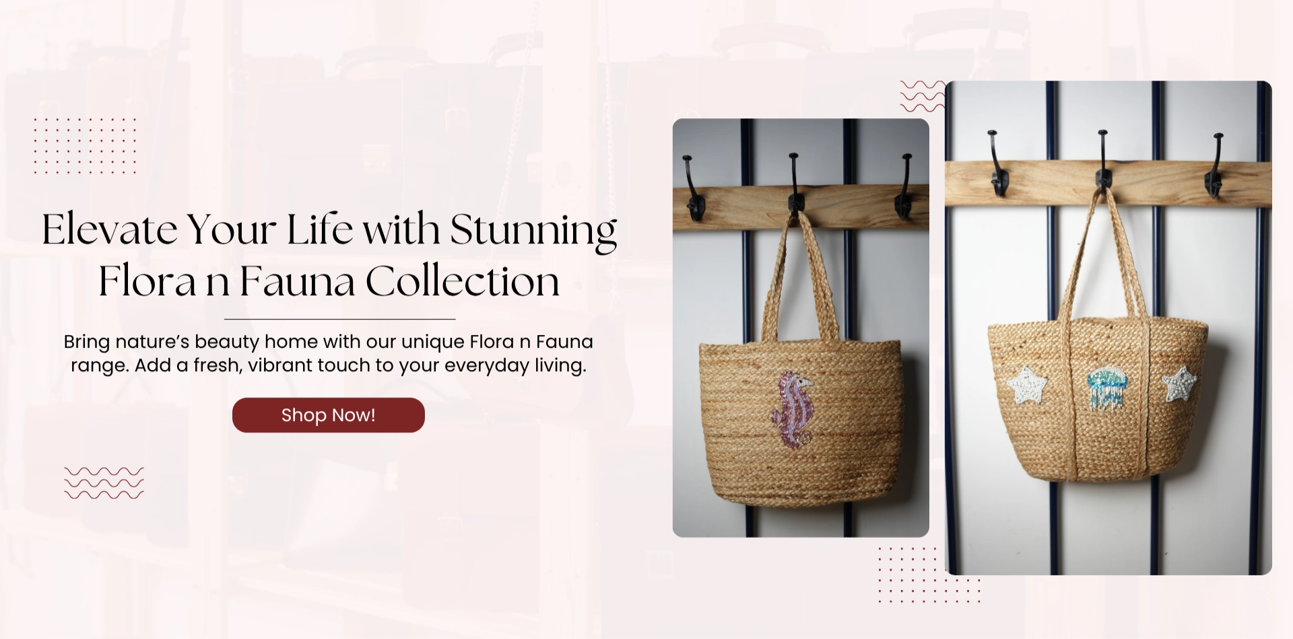1293x639 pixels.
Task: Click the wavy lines below Shop Now
Action: click(x=104, y=483)
